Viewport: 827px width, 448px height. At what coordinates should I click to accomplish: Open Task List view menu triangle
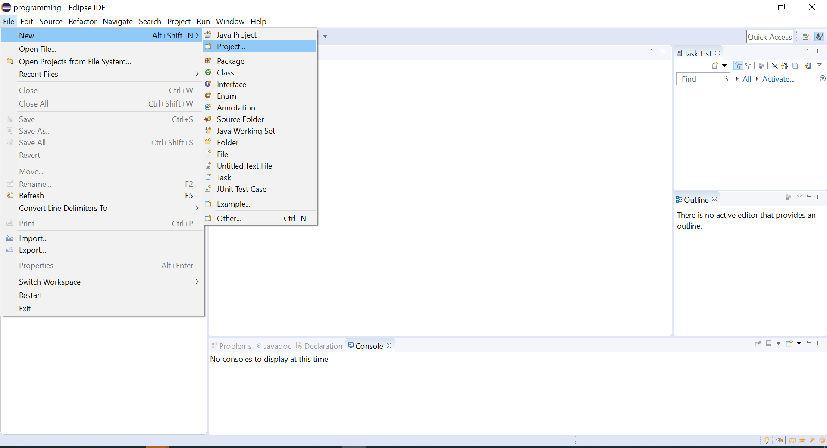(819, 65)
